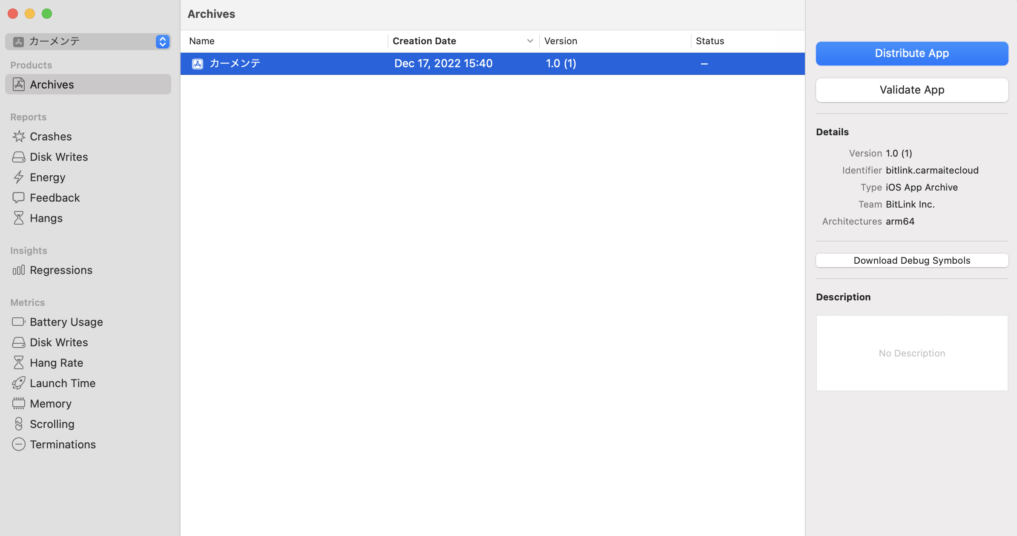
Task: Click the Battery Usage battery icon
Action: [18, 322]
